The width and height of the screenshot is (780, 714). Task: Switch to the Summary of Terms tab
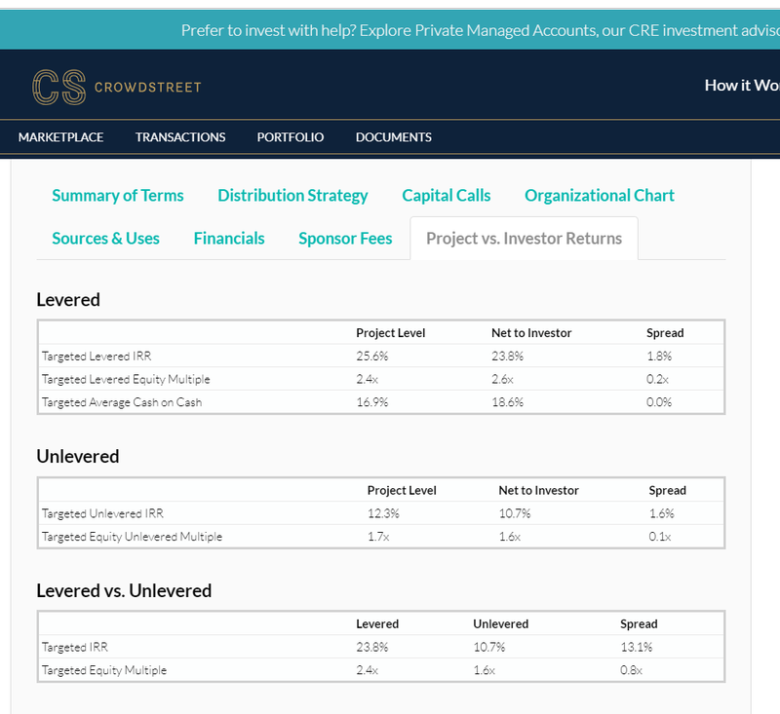tap(118, 195)
